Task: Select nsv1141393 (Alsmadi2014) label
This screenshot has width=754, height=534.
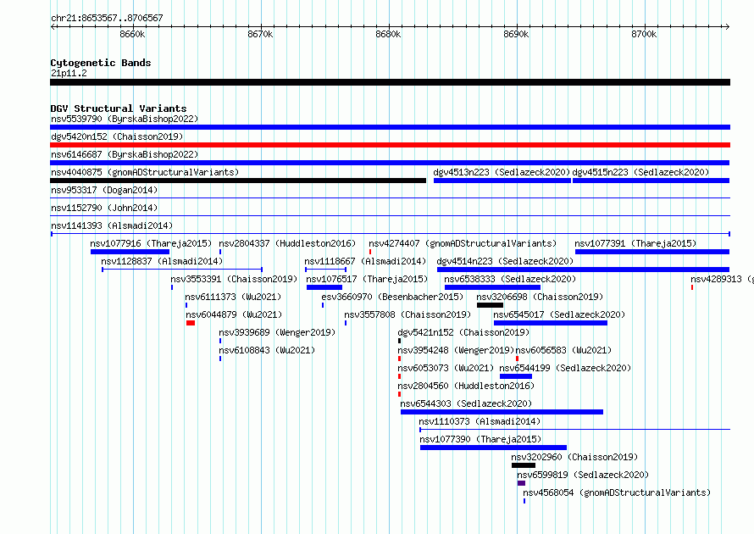Action: click(112, 225)
